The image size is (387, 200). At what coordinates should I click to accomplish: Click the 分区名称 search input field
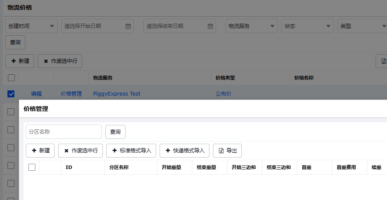click(x=64, y=131)
